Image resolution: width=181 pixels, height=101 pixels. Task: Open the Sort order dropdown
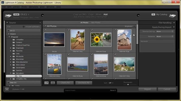111,83
